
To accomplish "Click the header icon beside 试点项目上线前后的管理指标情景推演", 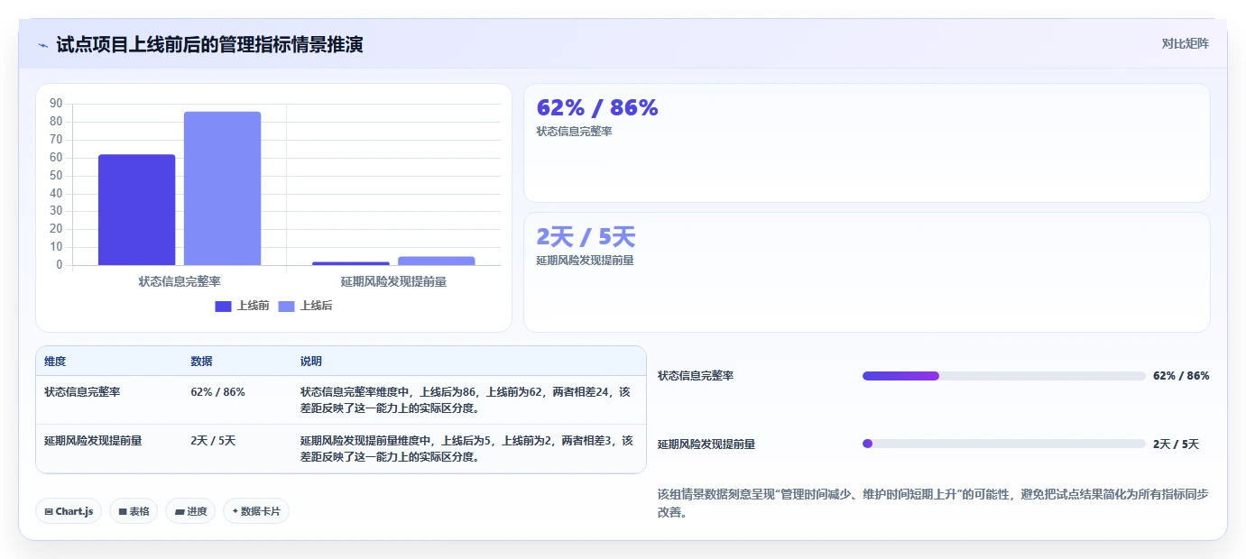I will pyautogui.click(x=42, y=44).
